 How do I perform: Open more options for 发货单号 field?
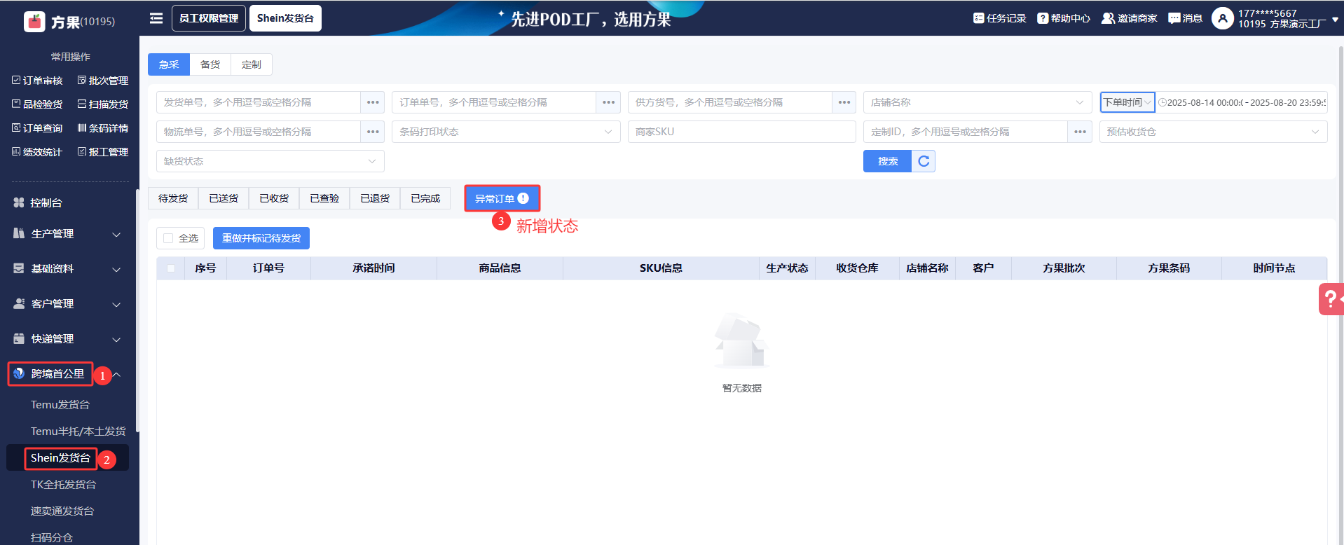[x=373, y=102]
